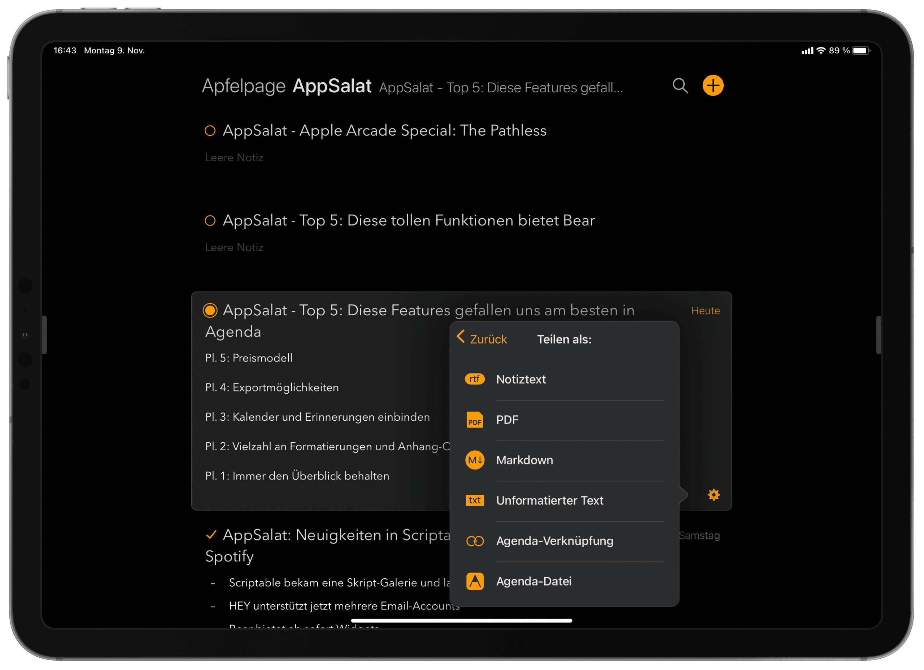Open note options gear icon

click(714, 495)
